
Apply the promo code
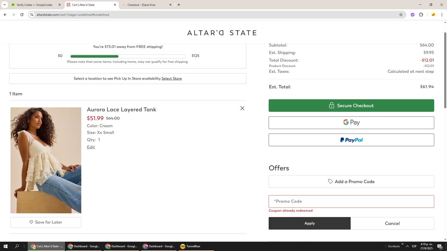pos(310,223)
